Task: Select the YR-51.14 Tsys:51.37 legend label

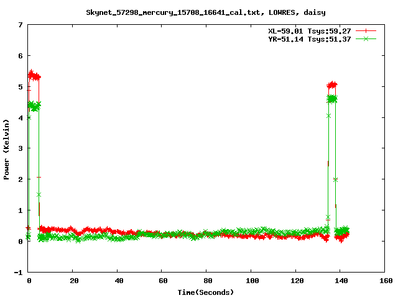Action: [310, 39]
